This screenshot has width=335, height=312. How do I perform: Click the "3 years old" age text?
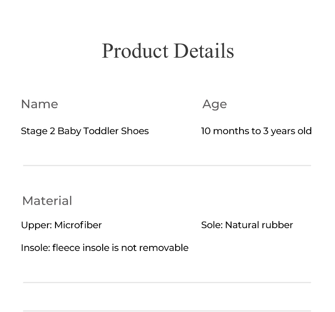288,131
